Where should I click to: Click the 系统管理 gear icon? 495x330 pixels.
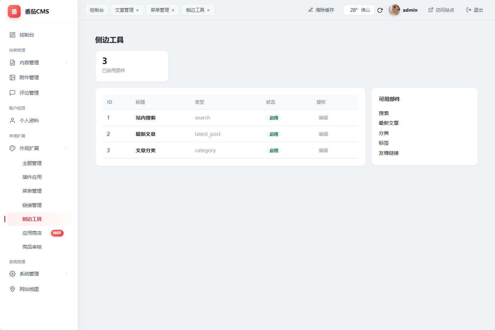click(12, 274)
